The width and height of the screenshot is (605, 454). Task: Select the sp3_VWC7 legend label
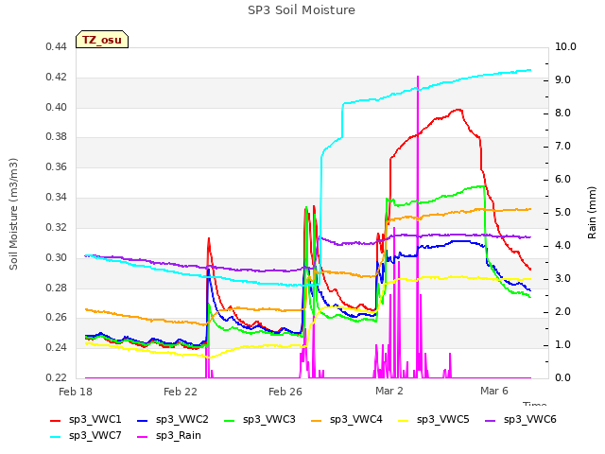[95, 435]
